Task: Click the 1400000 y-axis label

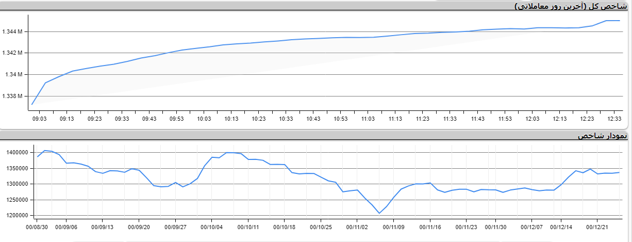Action: click(x=16, y=153)
